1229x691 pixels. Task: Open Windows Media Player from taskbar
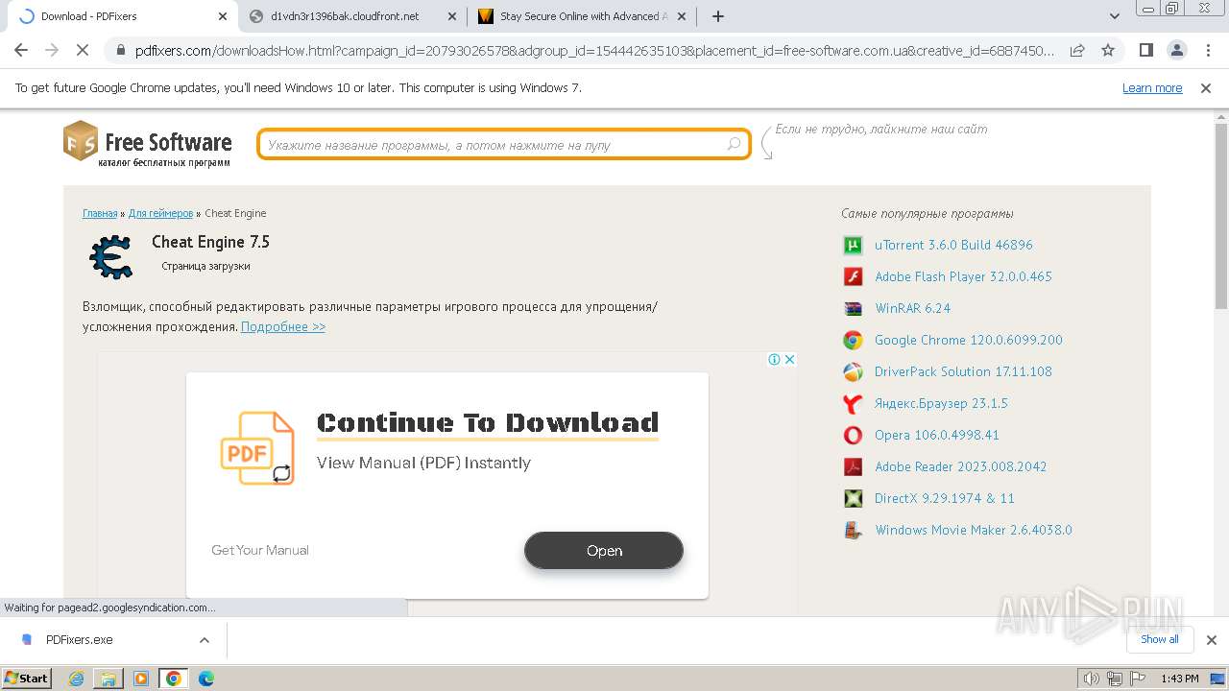click(x=141, y=679)
